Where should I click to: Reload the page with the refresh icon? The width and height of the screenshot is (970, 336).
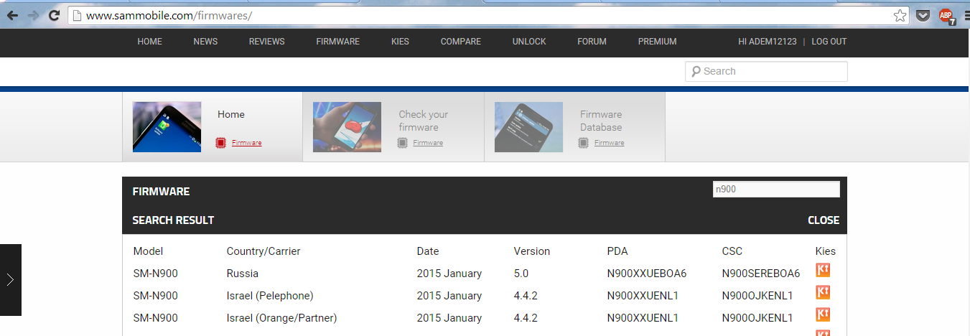[54, 15]
